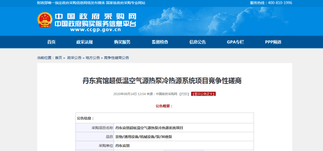
Task: Click 货物/通用设备/机械设备/泵/其他泵 cell
Action: tap(184, 137)
